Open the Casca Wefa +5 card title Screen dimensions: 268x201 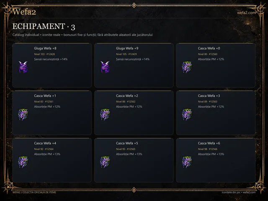click(127, 143)
